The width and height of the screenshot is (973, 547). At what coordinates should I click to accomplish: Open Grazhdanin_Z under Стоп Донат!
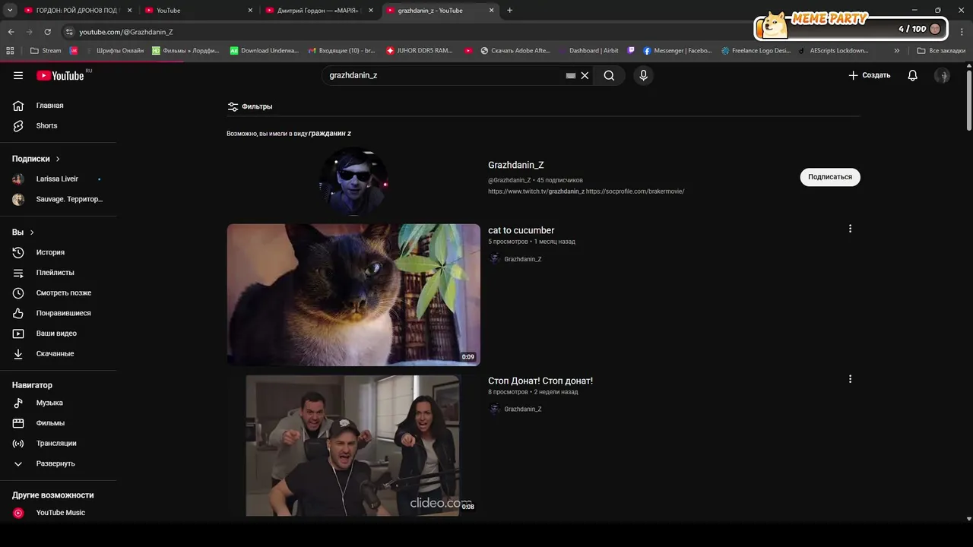click(523, 409)
